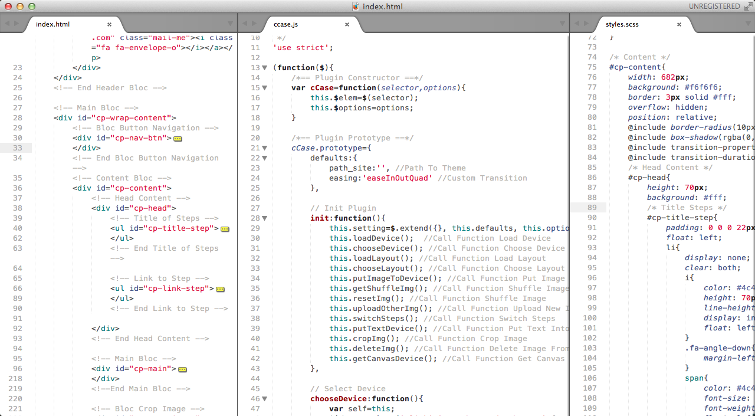Click the <div id="cp-head"> line
This screenshot has width=755, height=416.
click(134, 208)
